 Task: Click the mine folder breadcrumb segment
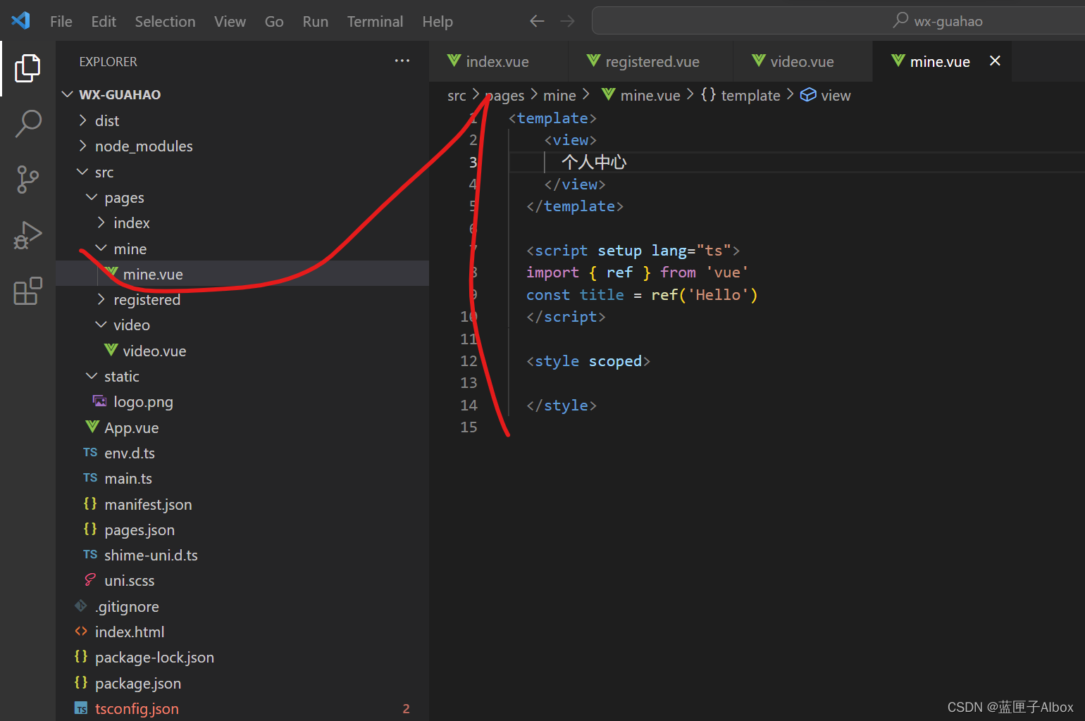coord(559,95)
